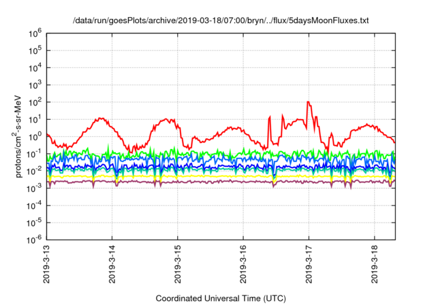This screenshot has width=436, height=305.
Task: Click the 2019-3-17 date tick label
Action: point(309,264)
